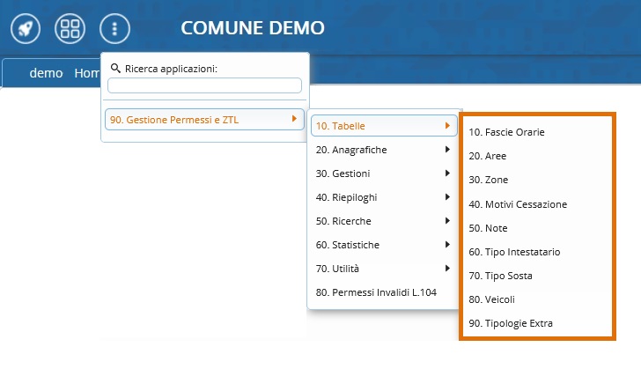Viewport: 641px width, 369px height.
Task: Choose 20. Aree from Tabelle submenu
Action: 487,156
